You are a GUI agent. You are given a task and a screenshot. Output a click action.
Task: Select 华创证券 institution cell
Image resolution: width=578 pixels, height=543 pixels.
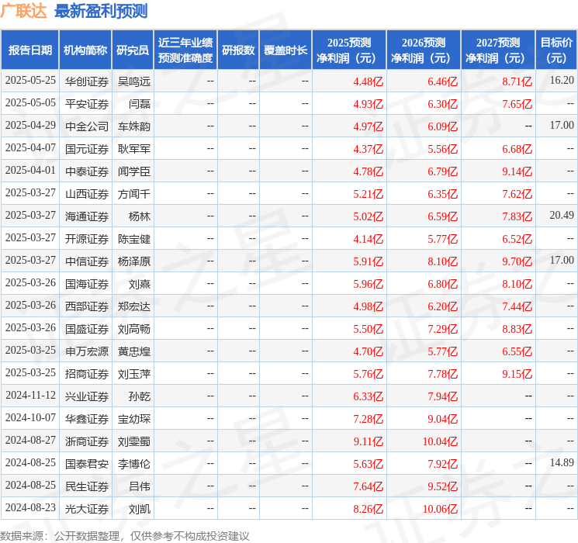click(87, 81)
